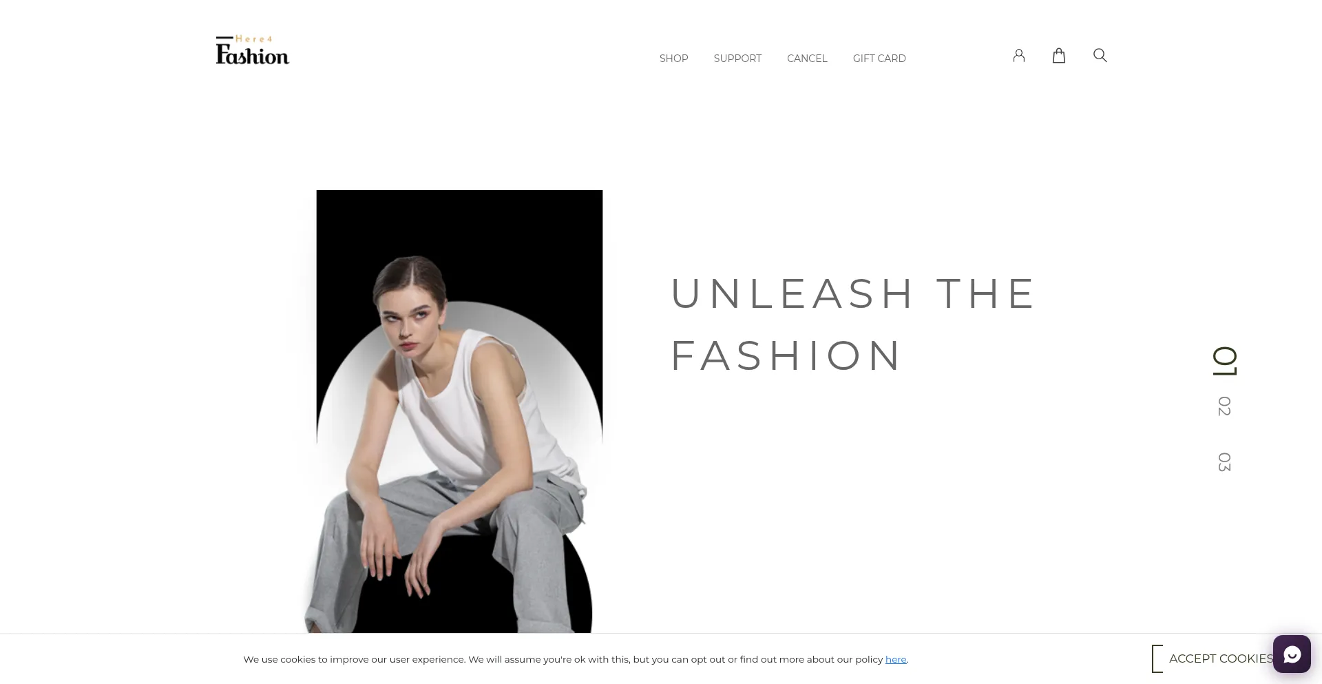Click the black Fashion wordmark logo
The width and height of the screenshot is (1322, 684).
tap(253, 54)
